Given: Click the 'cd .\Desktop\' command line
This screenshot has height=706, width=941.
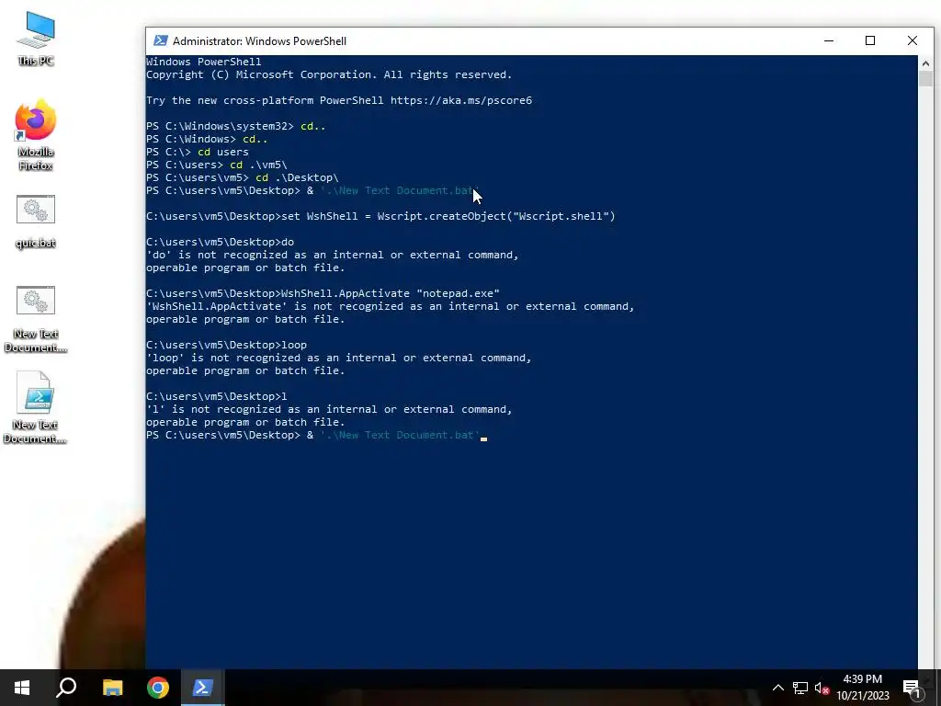Looking at the screenshot, I should coord(243,177).
